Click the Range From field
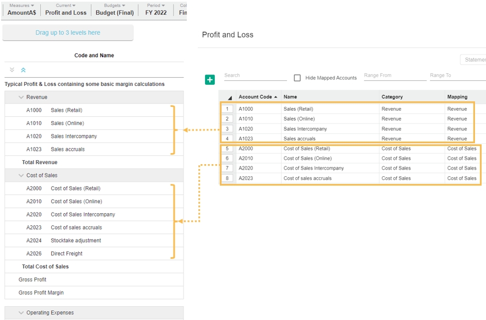The height and width of the screenshot is (320, 486). pos(395,75)
